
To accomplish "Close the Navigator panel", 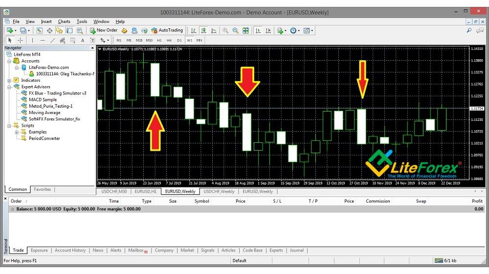I will (92, 48).
